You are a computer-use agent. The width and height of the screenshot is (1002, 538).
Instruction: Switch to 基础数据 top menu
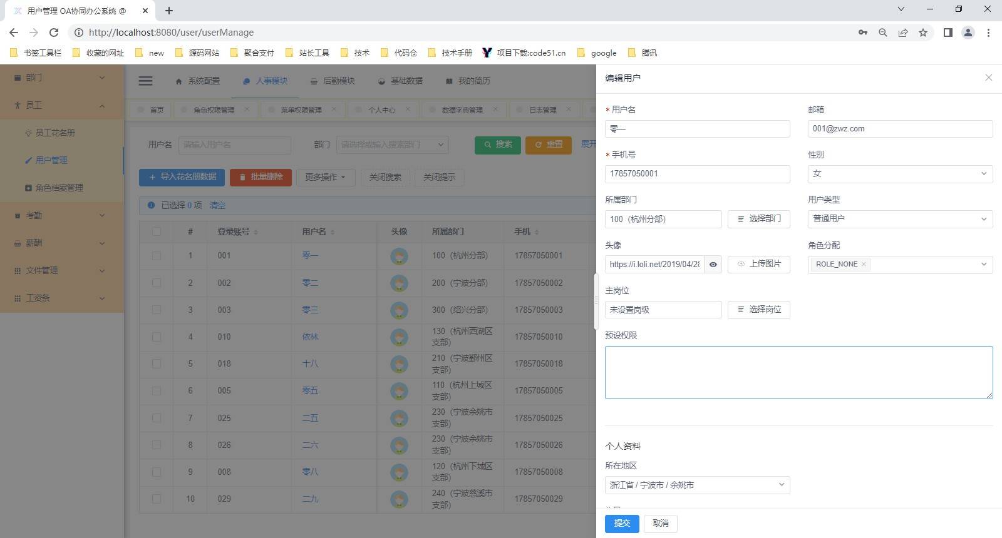400,81
